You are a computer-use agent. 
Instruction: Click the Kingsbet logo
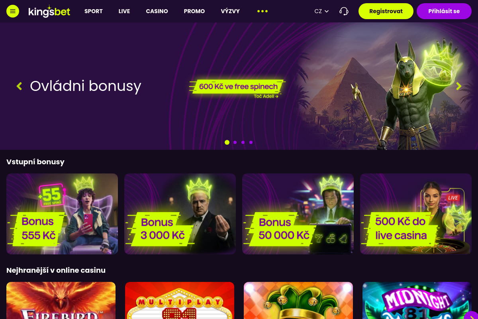pos(49,11)
